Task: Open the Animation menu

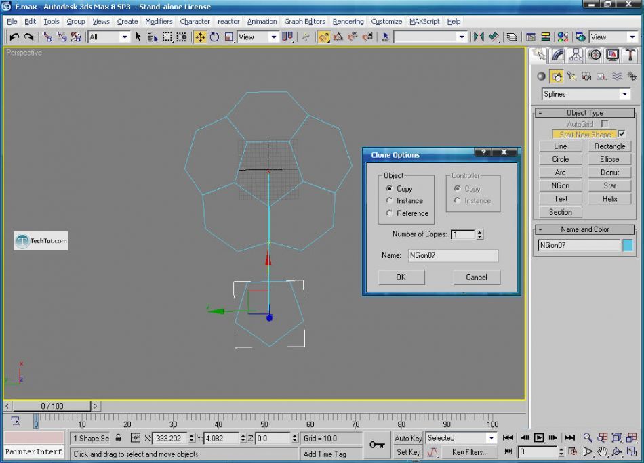Action: [262, 22]
